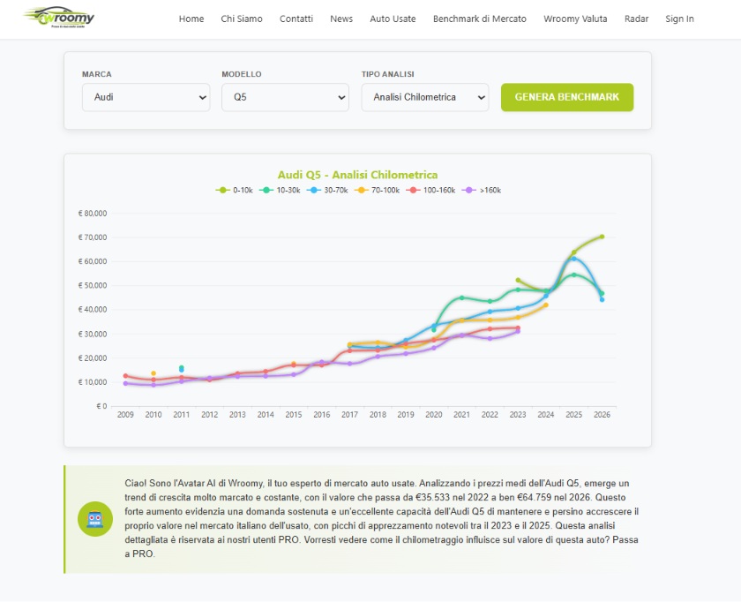The height and width of the screenshot is (602, 741).
Task: Click the 10-30k data point at 2021
Action: (x=461, y=298)
